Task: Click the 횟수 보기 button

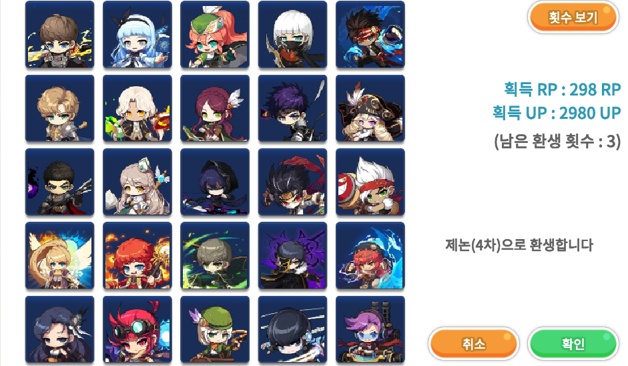Action: [x=573, y=17]
